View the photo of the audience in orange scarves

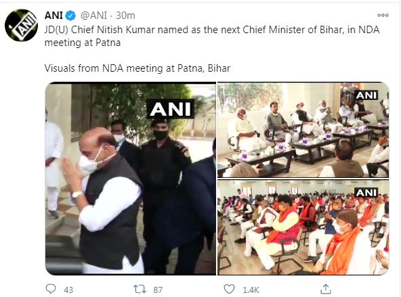[303, 227]
